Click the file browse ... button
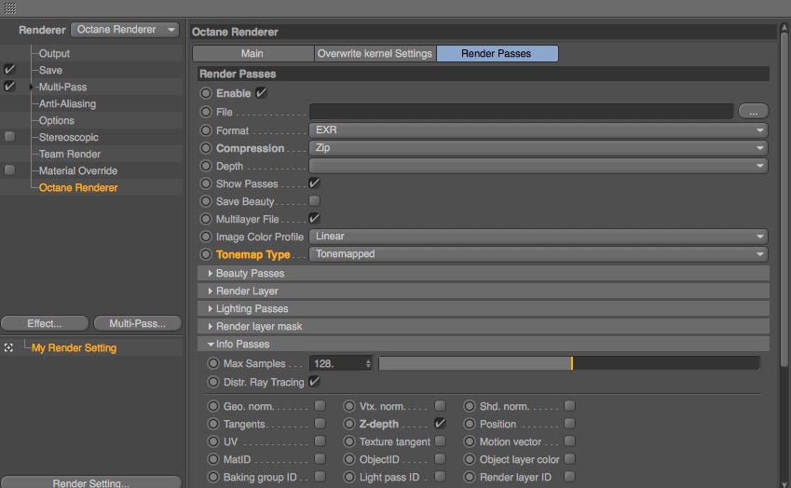The width and height of the screenshot is (791, 488). click(753, 112)
